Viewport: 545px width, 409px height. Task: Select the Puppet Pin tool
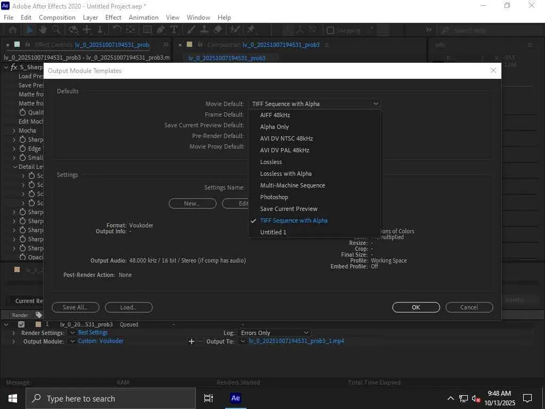[x=251, y=30]
